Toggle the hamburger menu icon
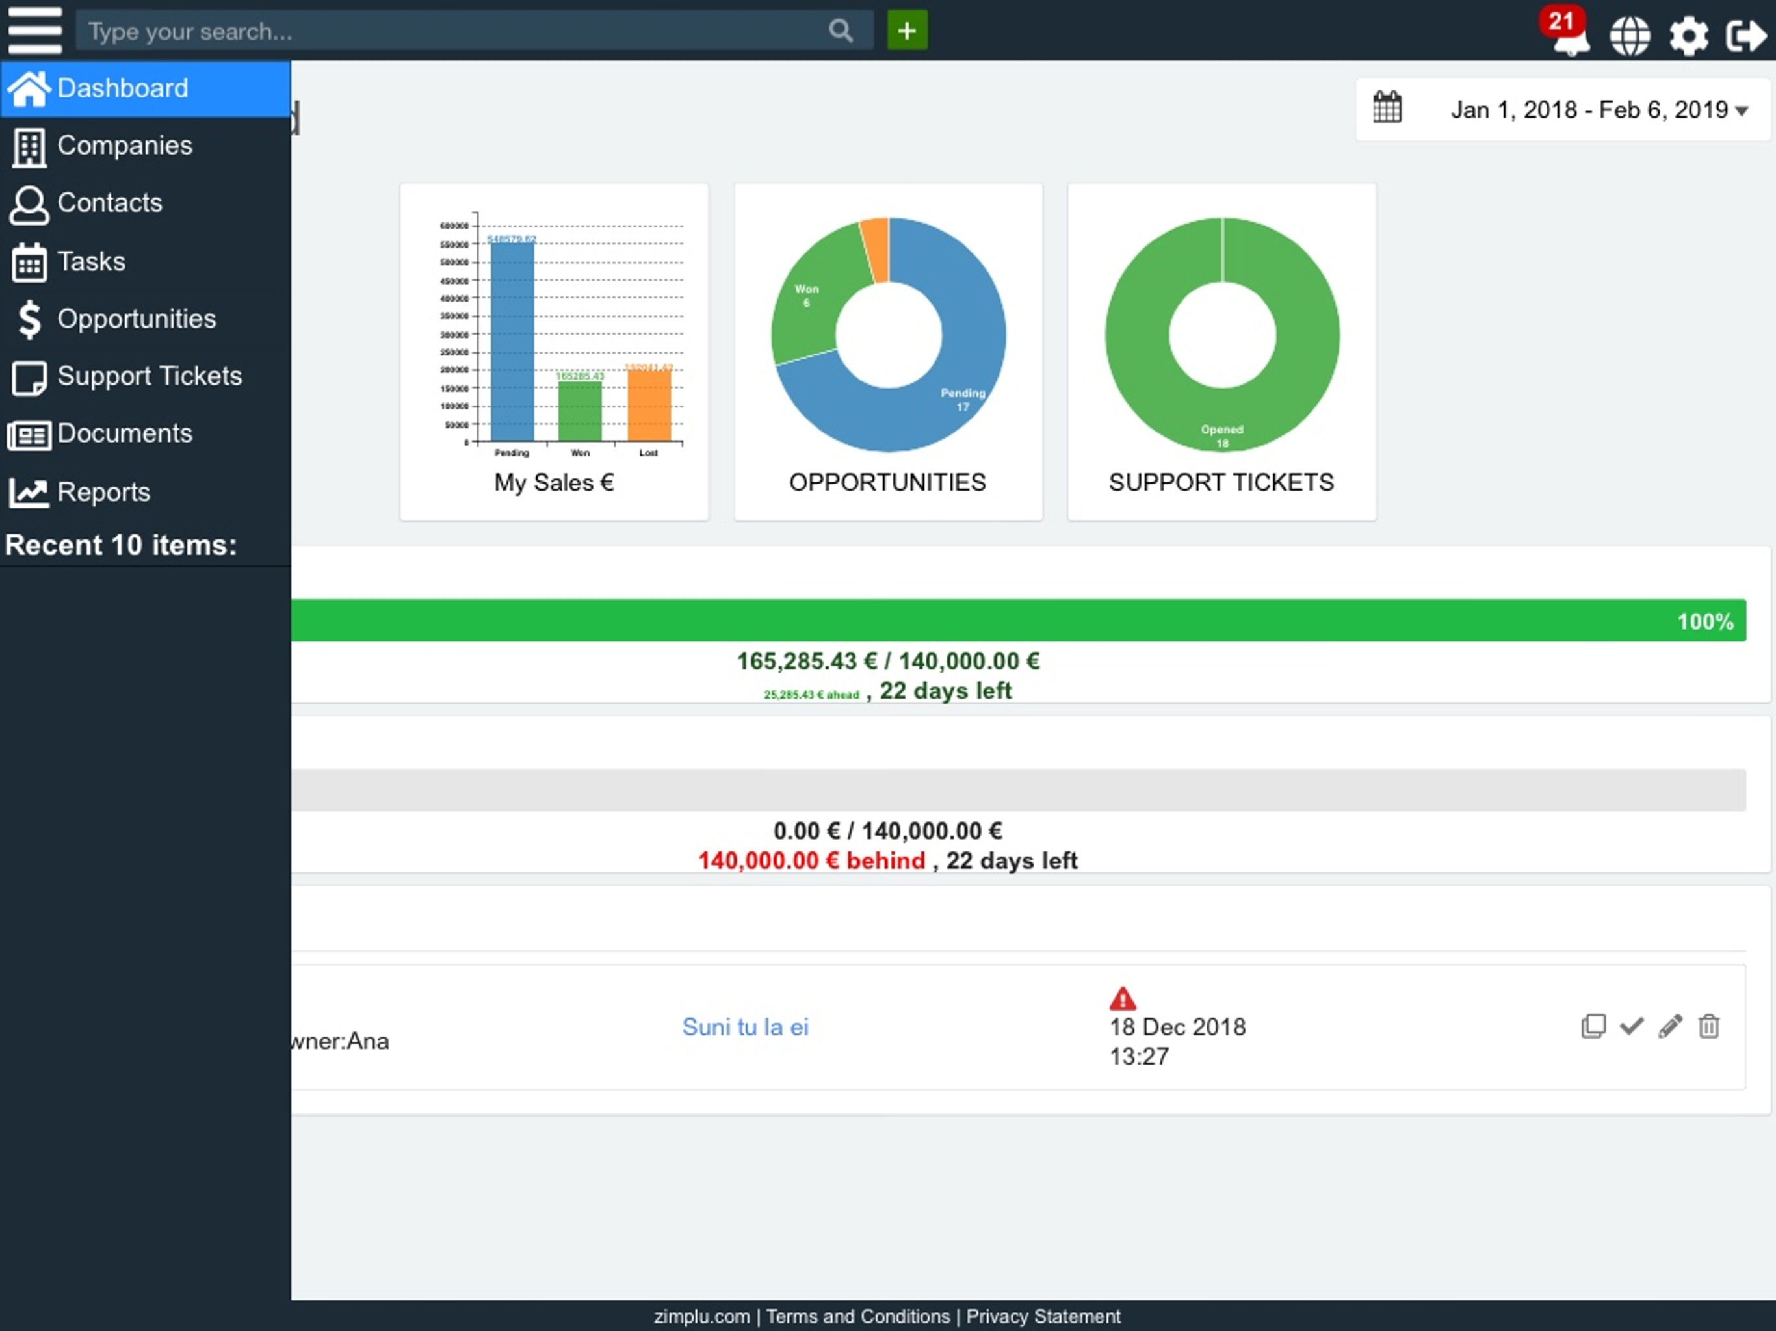Screen dimensions: 1776x1331 [x=34, y=31]
